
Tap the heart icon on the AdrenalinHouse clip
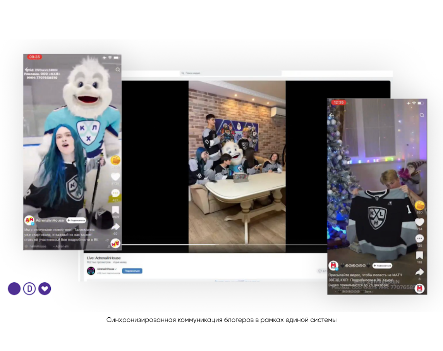pyautogui.click(x=115, y=177)
